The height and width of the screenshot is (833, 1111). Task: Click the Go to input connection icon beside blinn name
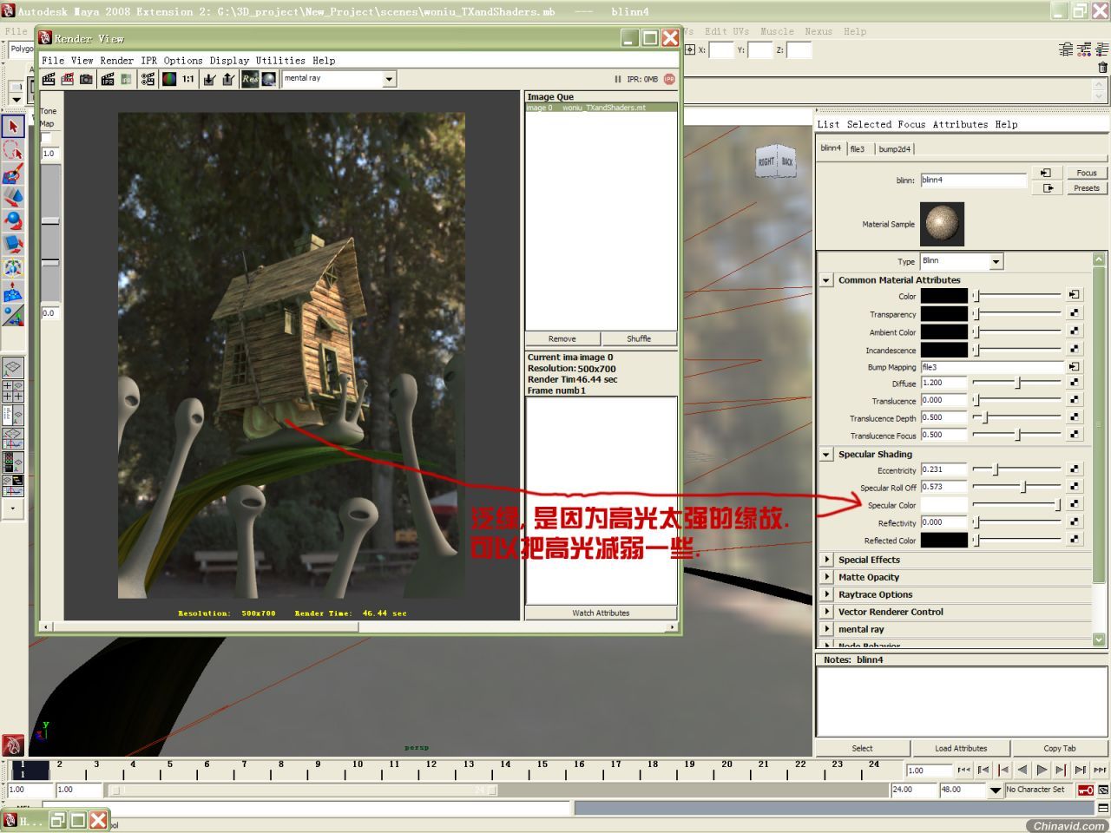[1046, 173]
